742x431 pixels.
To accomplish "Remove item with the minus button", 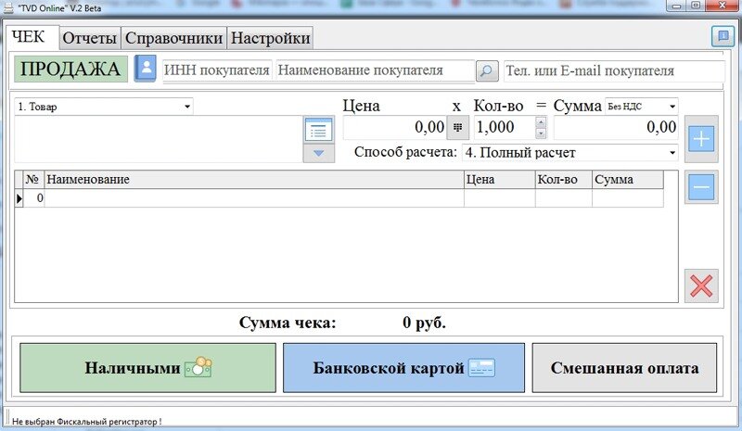I will (701, 187).
